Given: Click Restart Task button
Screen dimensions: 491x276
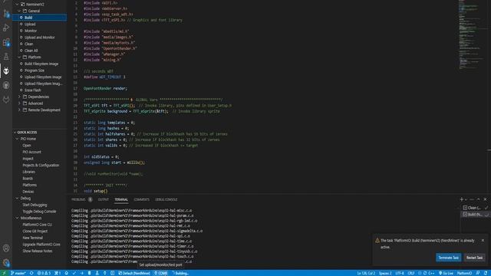Looking at the screenshot, I should (474, 258).
